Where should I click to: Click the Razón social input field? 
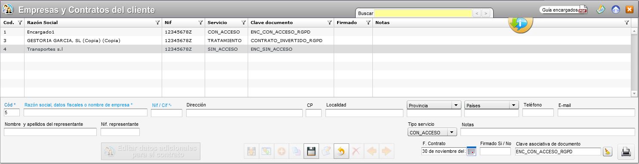pos(86,112)
